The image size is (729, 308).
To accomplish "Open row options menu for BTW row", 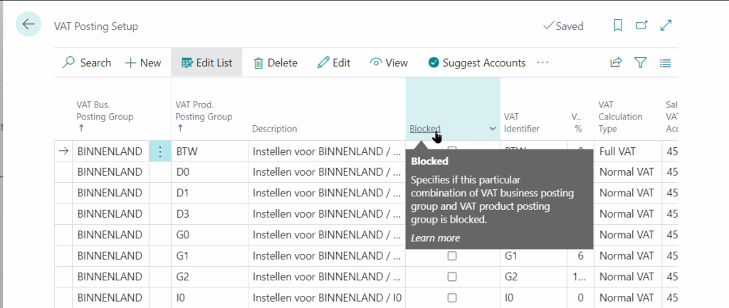I will [160, 152].
